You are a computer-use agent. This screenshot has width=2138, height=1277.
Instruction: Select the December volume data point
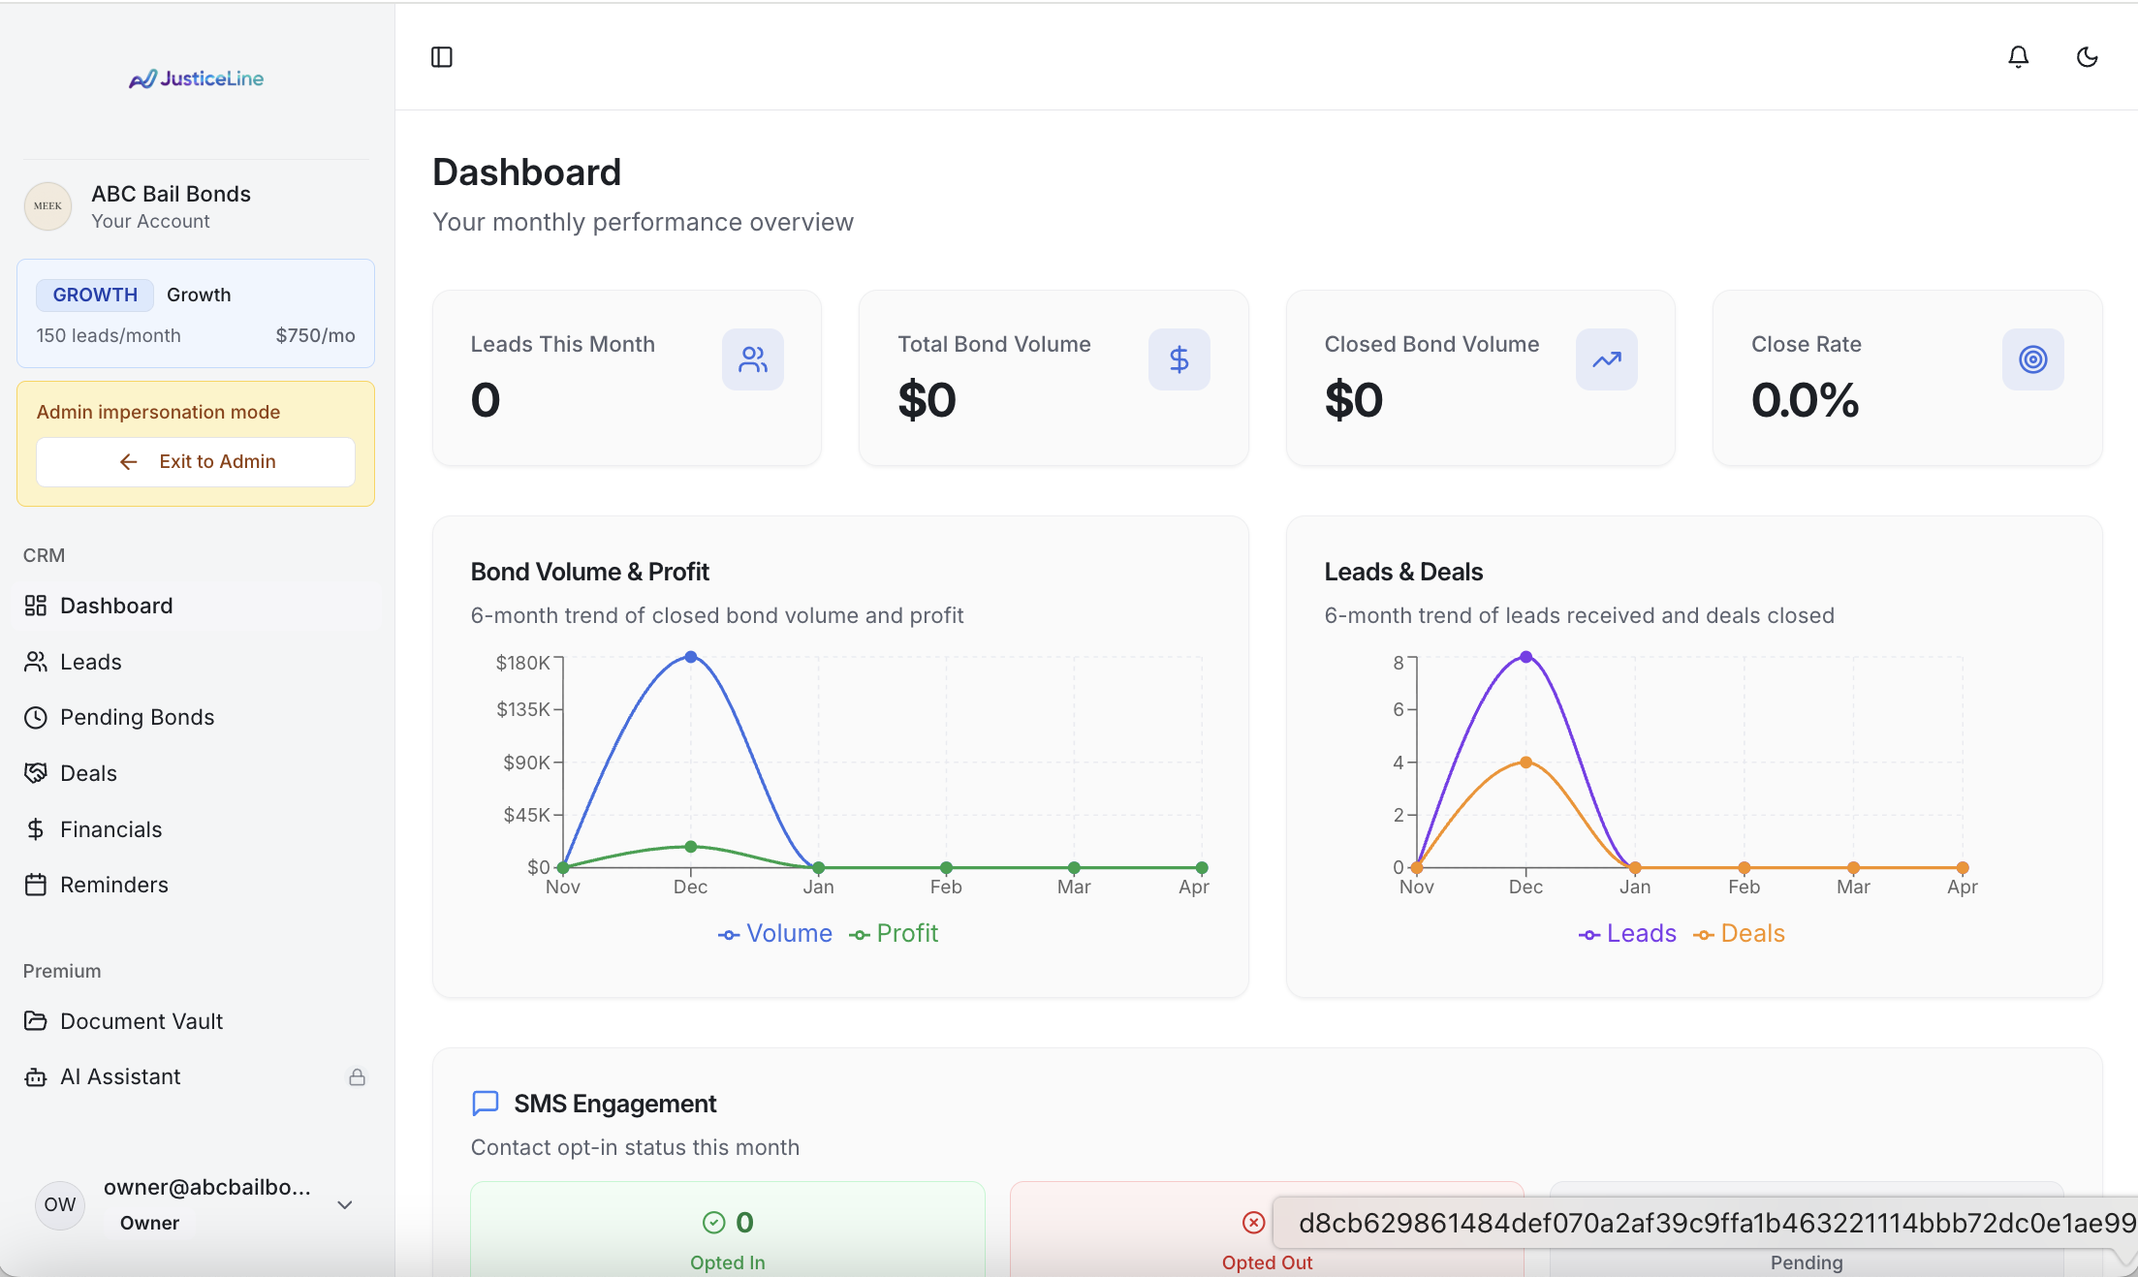(691, 657)
